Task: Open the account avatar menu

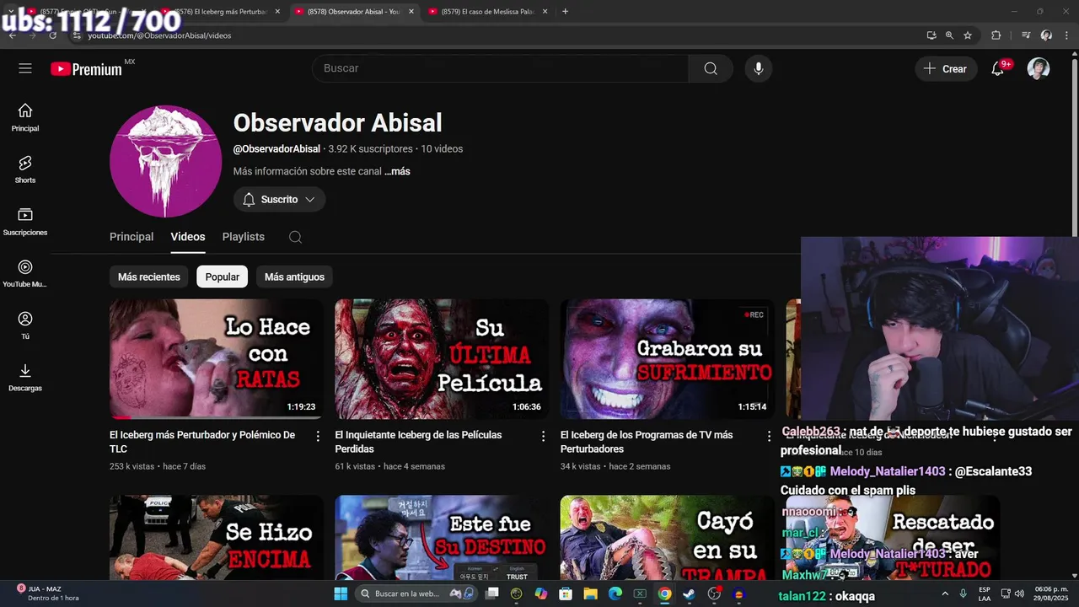Action: [x=1039, y=68]
